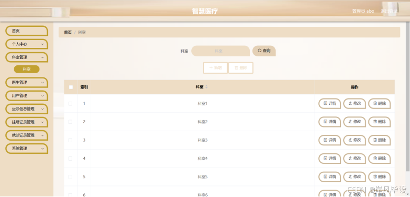The height and width of the screenshot is (197, 410).
Task: Focus the 科室 search input field
Action: click(220, 51)
